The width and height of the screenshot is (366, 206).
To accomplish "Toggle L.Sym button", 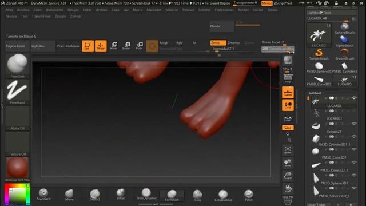I will coord(288,119).
